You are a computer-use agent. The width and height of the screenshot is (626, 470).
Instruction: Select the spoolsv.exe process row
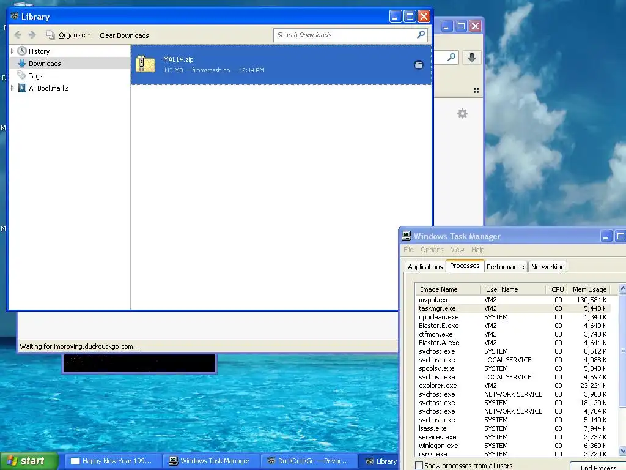point(513,368)
